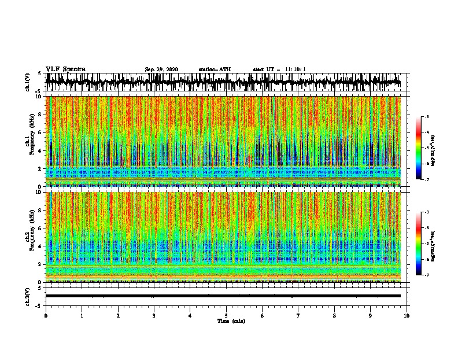Click the "10" tick on the time axis
Screen dimensions: 458x354
click(x=407, y=316)
